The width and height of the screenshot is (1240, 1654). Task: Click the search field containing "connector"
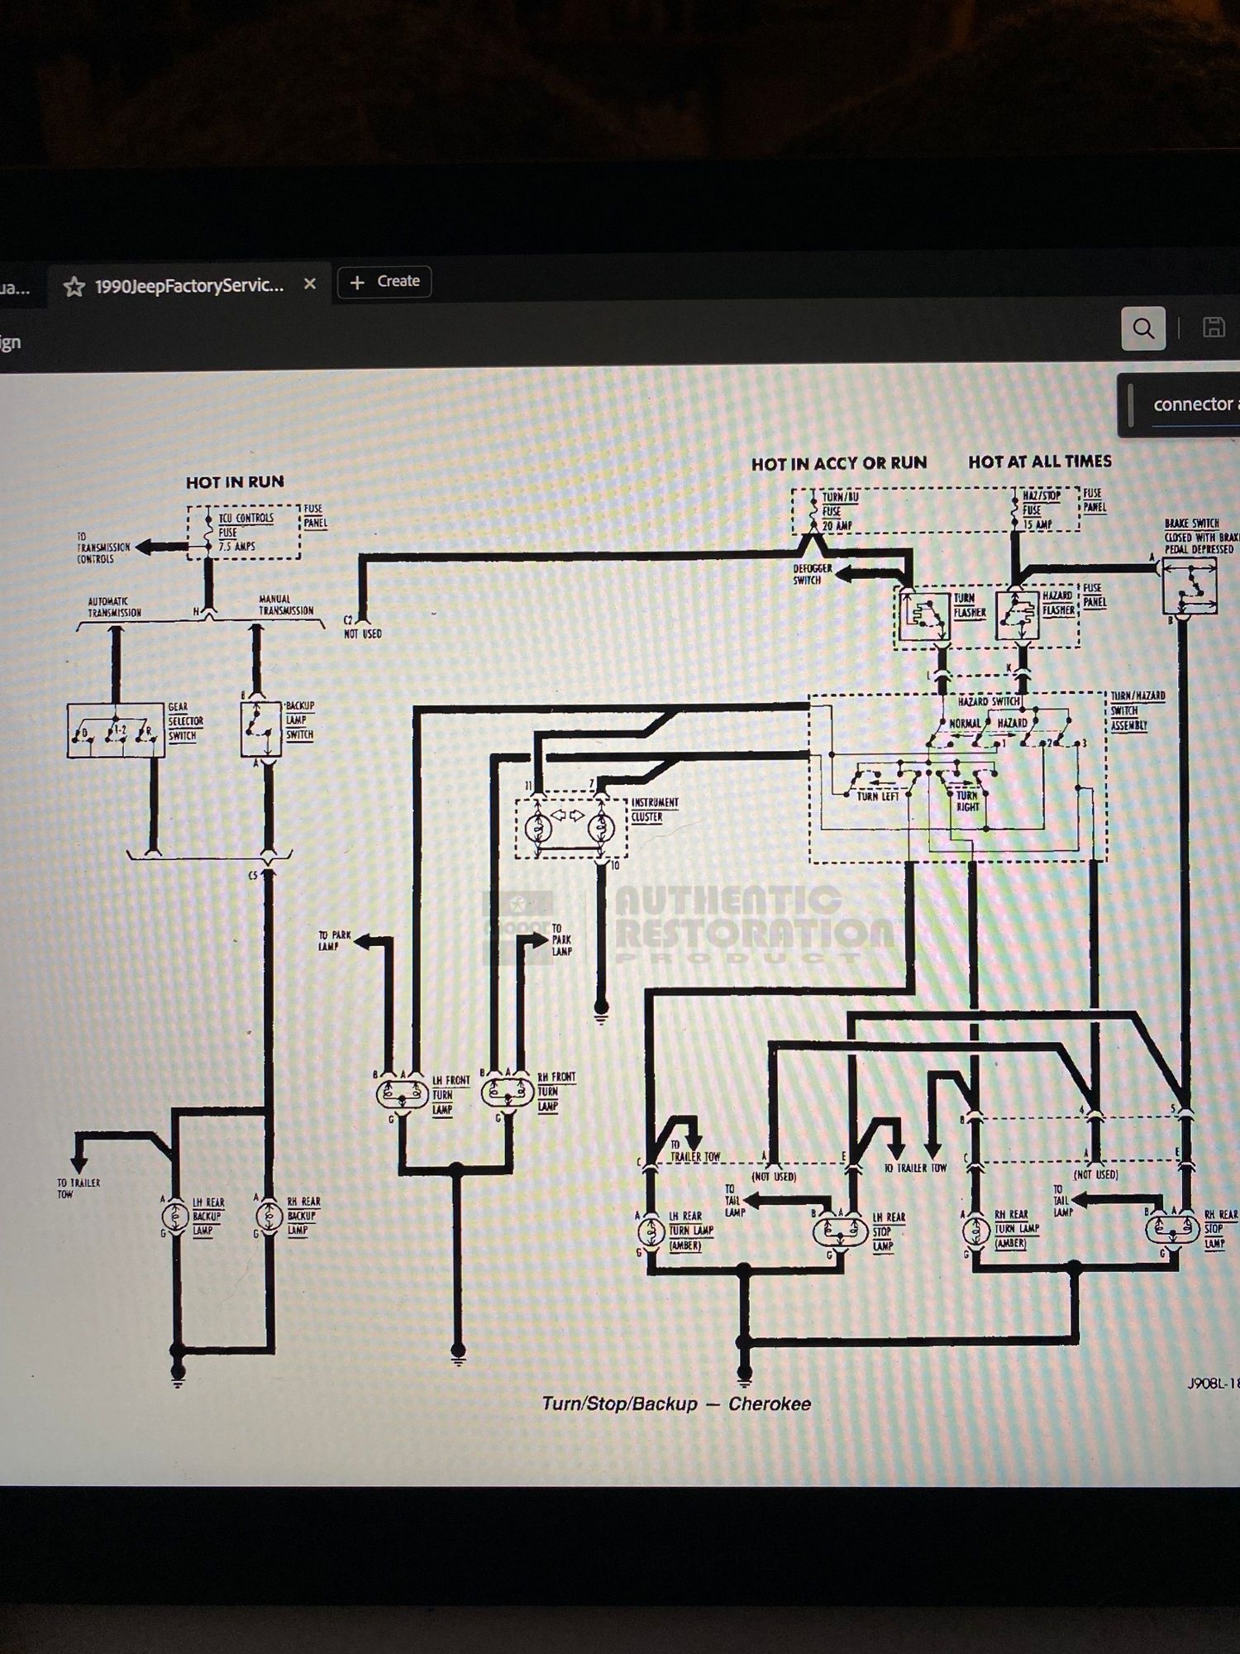tap(1190, 404)
